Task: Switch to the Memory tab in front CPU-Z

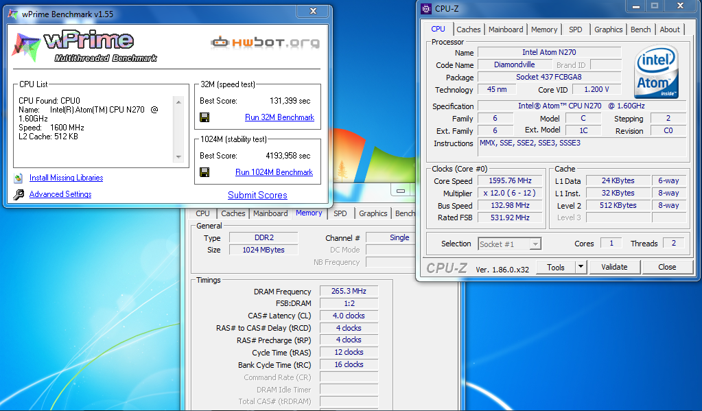Action: 544,30
